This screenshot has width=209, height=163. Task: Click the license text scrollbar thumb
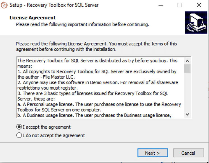pyautogui.click(x=187, y=68)
